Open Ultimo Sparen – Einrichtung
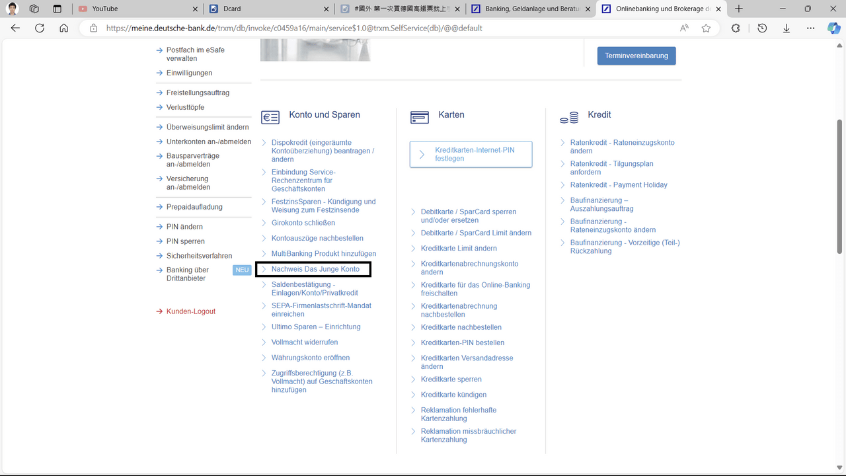 316,327
